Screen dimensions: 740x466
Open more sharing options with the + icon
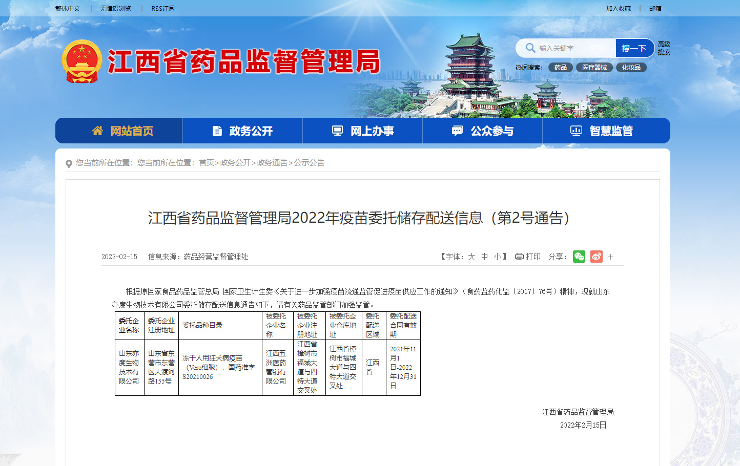[x=610, y=257]
